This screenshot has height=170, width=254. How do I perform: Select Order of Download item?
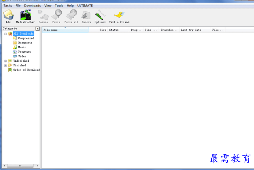point(26,70)
